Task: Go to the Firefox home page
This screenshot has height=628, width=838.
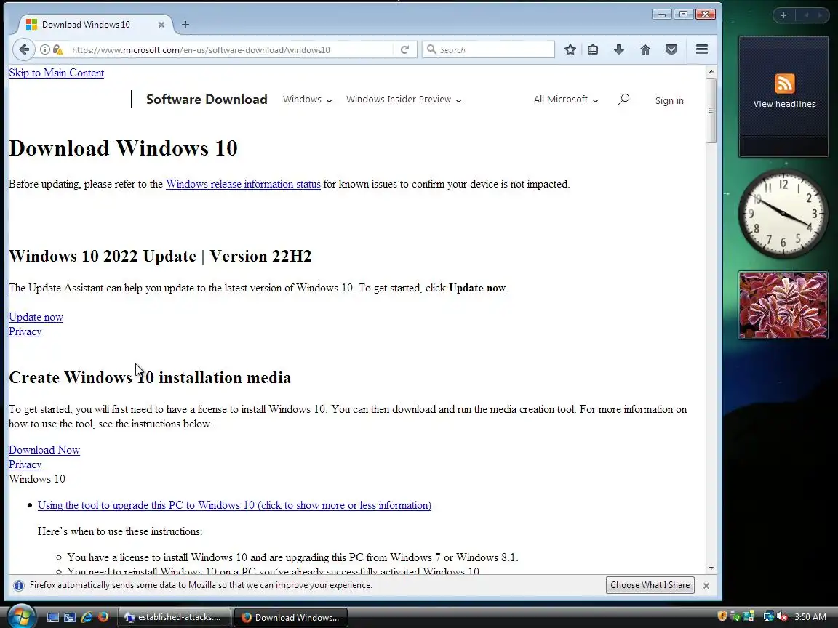Action: pos(645,49)
